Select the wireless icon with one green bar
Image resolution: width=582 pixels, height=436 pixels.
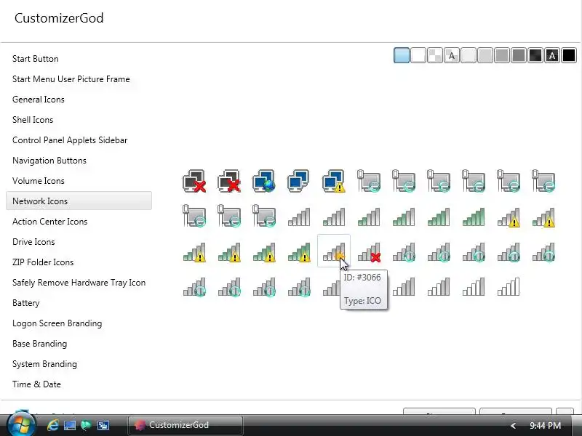pyautogui.click(x=334, y=217)
